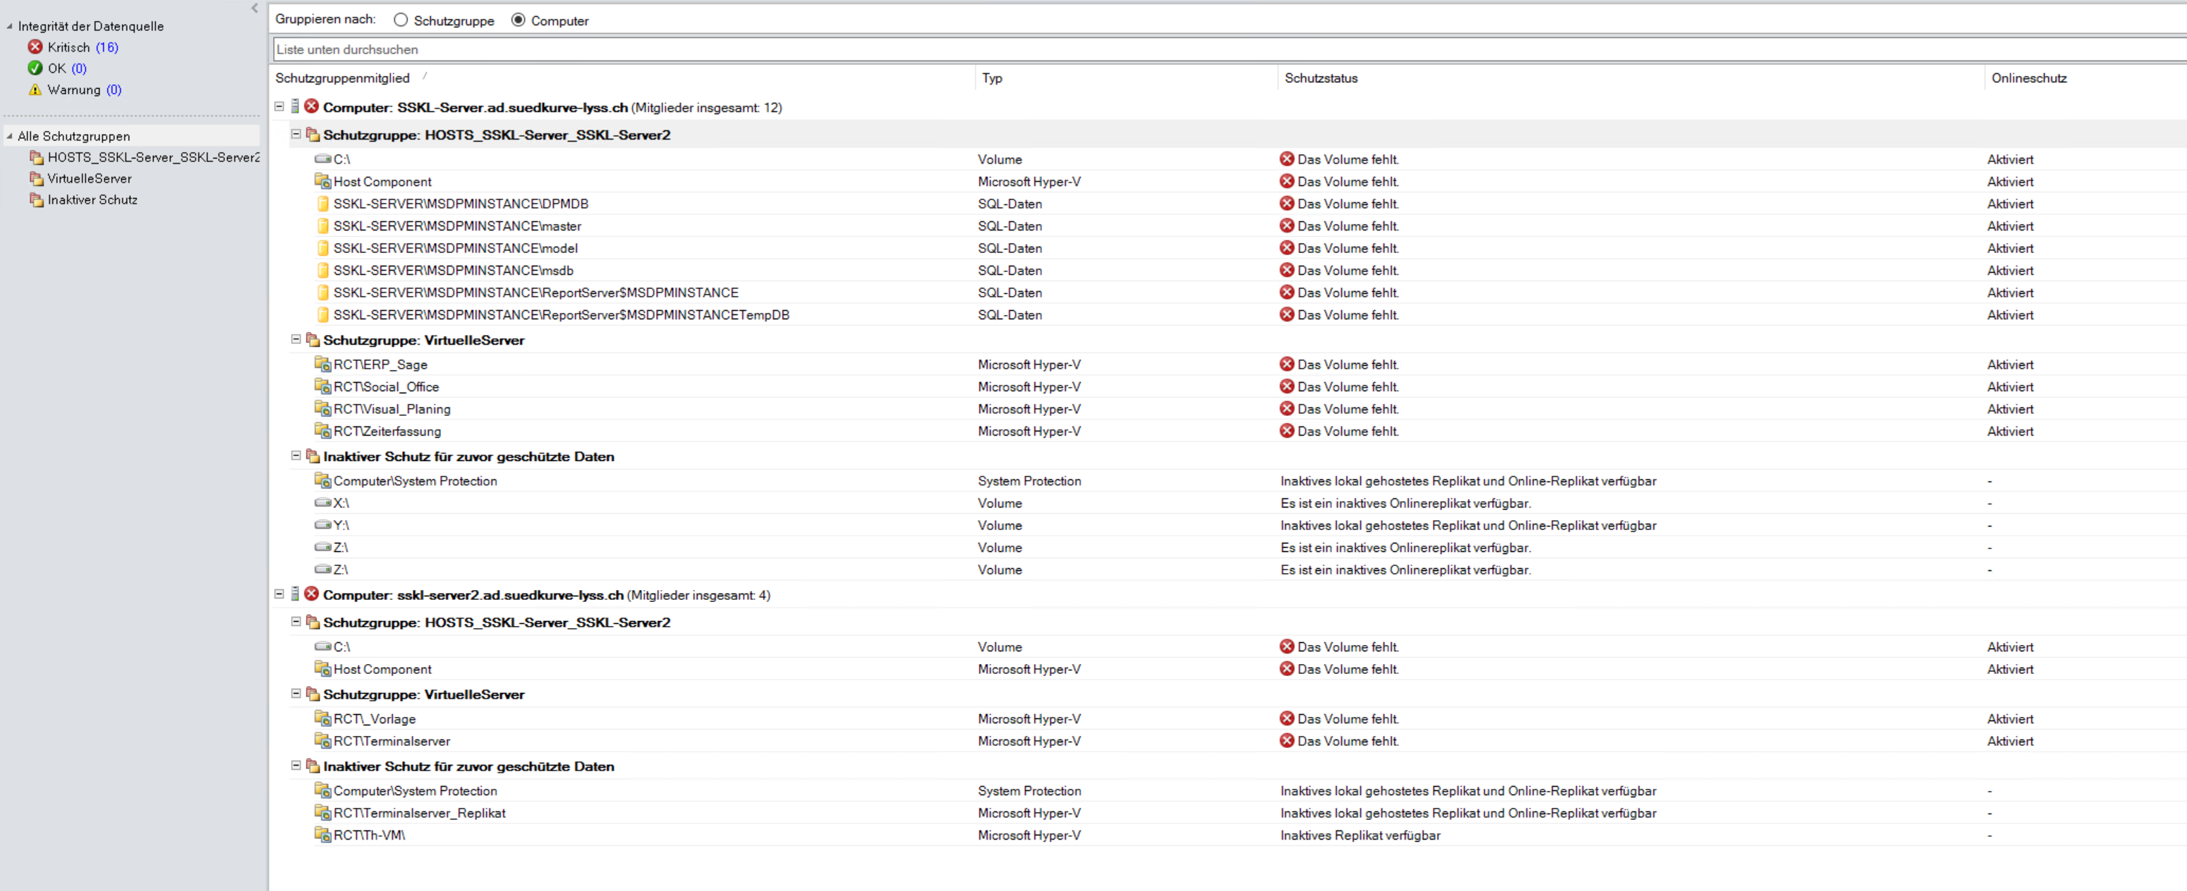This screenshot has width=2187, height=891.
Task: Click the Hyper-V icon beside RCT\_Vorlage
Action: click(322, 719)
